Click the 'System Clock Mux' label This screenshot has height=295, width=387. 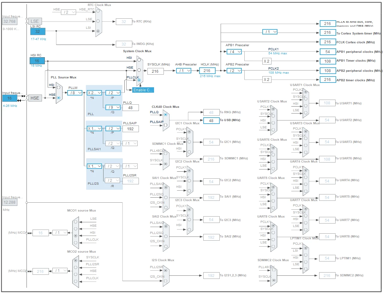137,51
